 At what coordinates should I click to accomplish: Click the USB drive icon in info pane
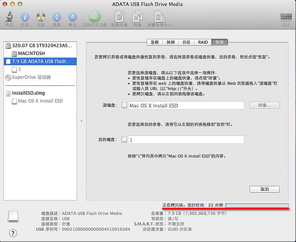pyautogui.click(x=14, y=217)
